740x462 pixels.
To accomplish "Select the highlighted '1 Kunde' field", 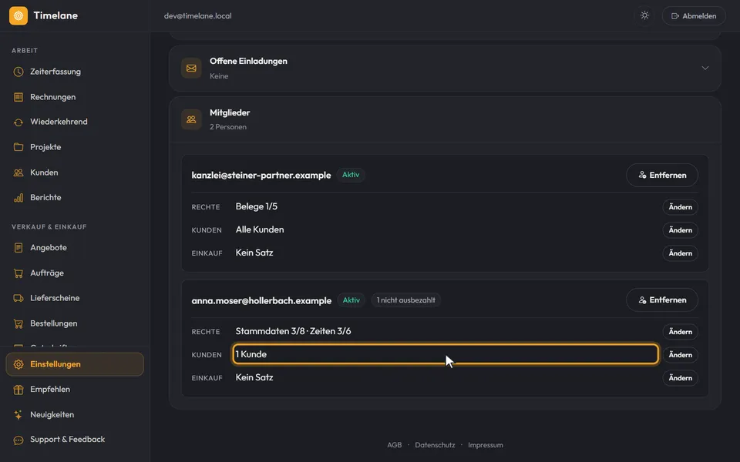I will pos(446,354).
